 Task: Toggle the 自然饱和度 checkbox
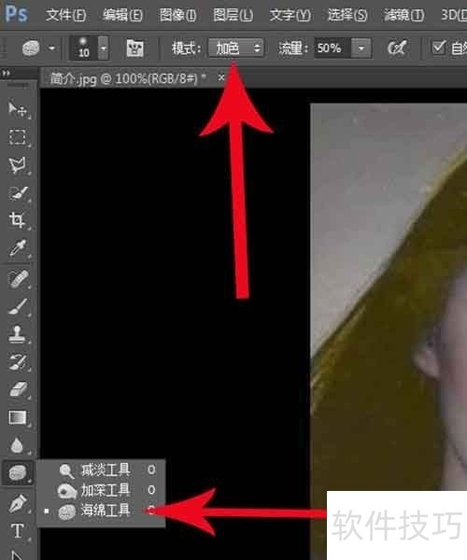pos(438,48)
